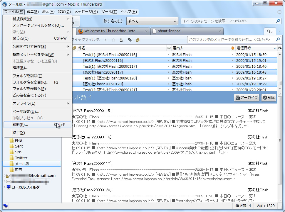This screenshot has width=285, height=212.
Task: Toggle the star quick filter
Action: (113, 40)
